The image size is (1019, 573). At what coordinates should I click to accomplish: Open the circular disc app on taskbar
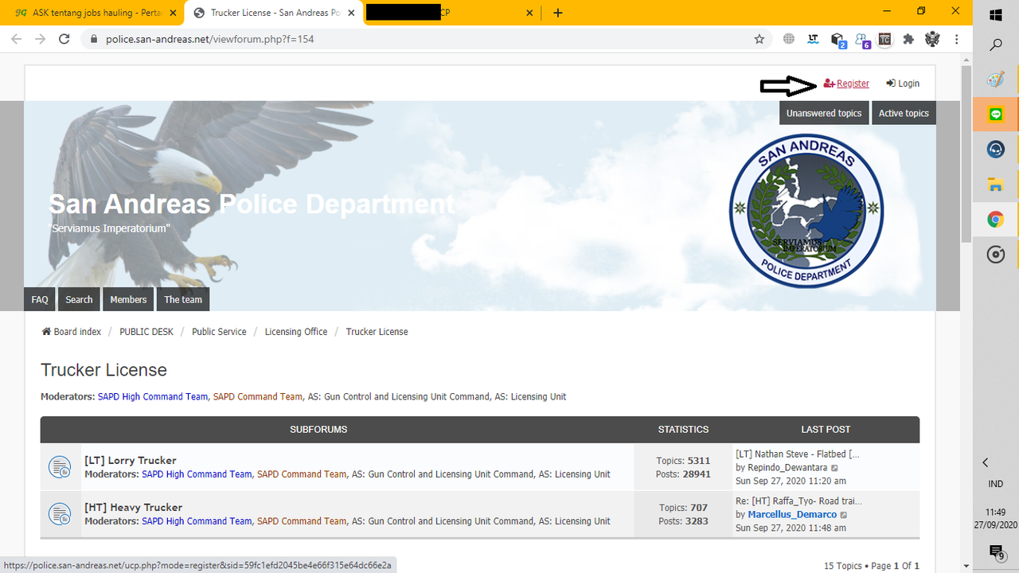[x=995, y=255]
